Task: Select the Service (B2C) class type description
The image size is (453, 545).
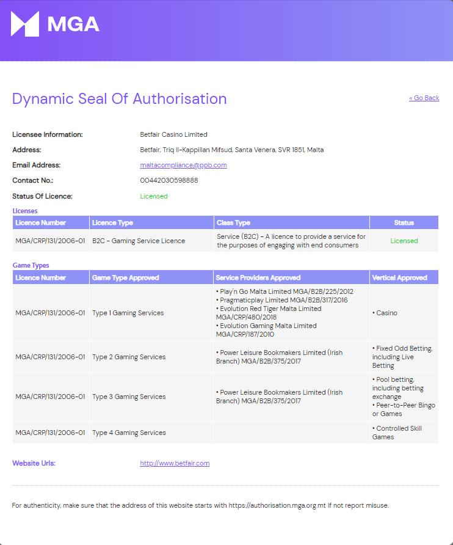Action: [x=291, y=241]
